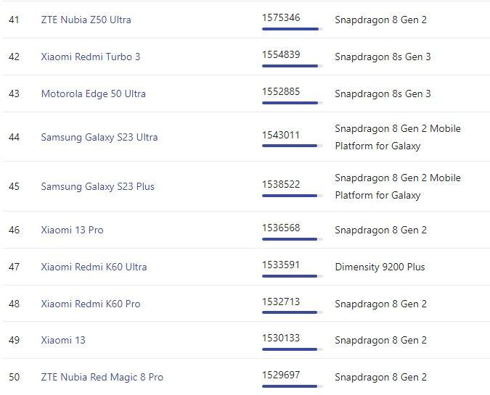Open the Motorola Edge 50 Ultra link

click(x=94, y=93)
